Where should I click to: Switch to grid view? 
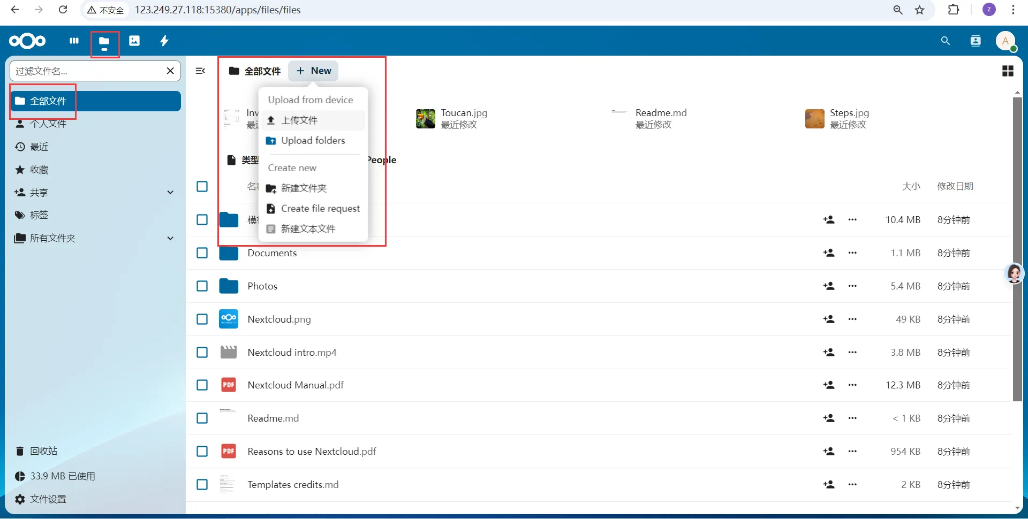1008,71
